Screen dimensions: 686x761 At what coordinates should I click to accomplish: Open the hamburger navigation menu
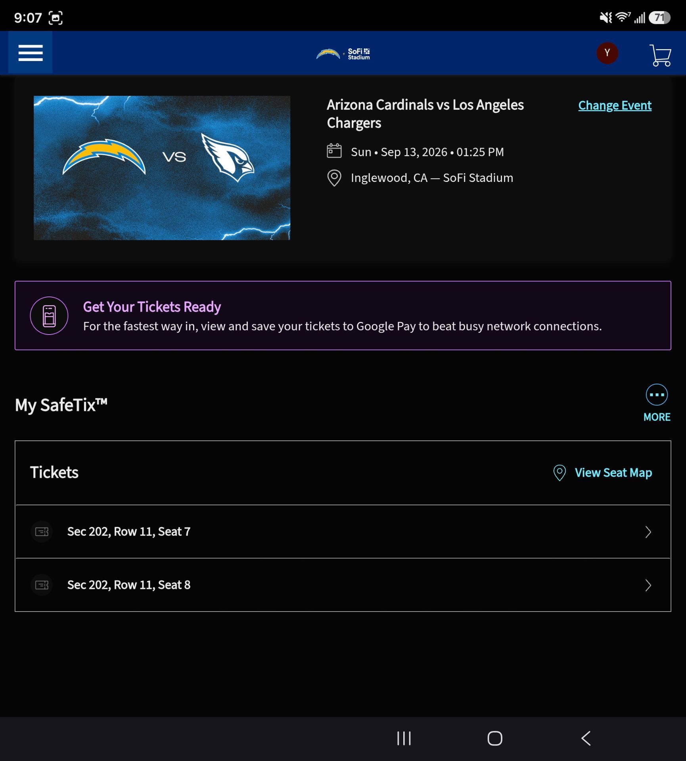tap(30, 53)
